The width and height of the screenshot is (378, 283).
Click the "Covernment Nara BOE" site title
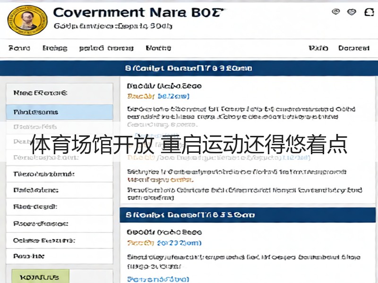click(138, 13)
